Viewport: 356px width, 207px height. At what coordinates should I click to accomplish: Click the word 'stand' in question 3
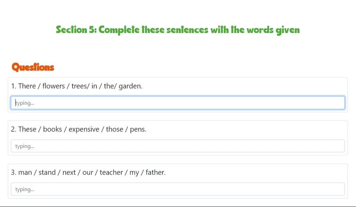(47, 172)
